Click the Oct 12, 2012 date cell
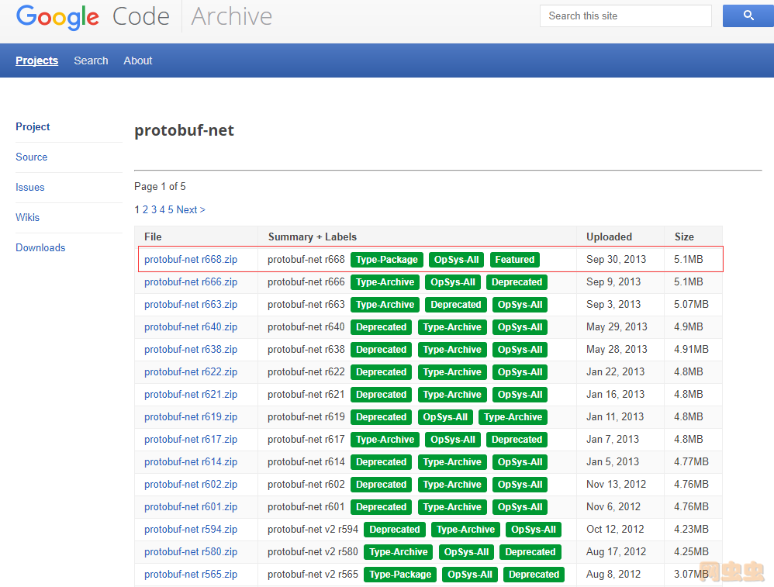The width and height of the screenshot is (774, 587). [x=615, y=530]
